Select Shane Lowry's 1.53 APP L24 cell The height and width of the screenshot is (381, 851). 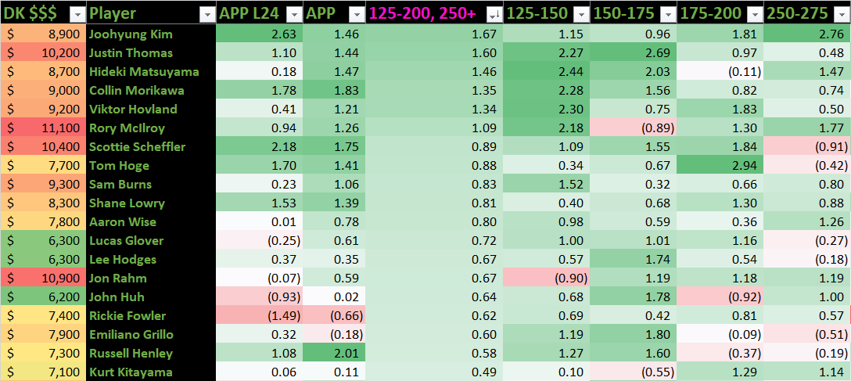(x=260, y=203)
